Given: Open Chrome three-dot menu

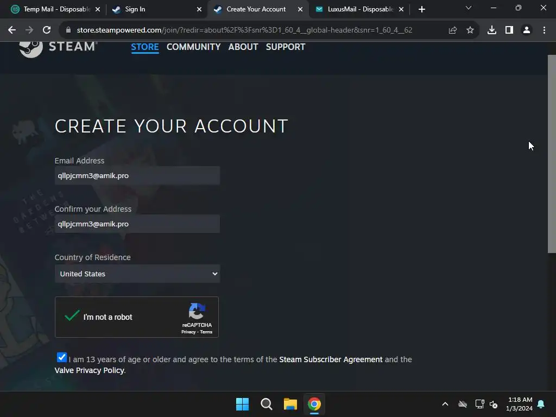Looking at the screenshot, I should pyautogui.click(x=544, y=30).
